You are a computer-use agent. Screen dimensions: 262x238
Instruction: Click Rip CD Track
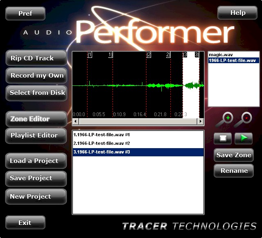click(36, 58)
